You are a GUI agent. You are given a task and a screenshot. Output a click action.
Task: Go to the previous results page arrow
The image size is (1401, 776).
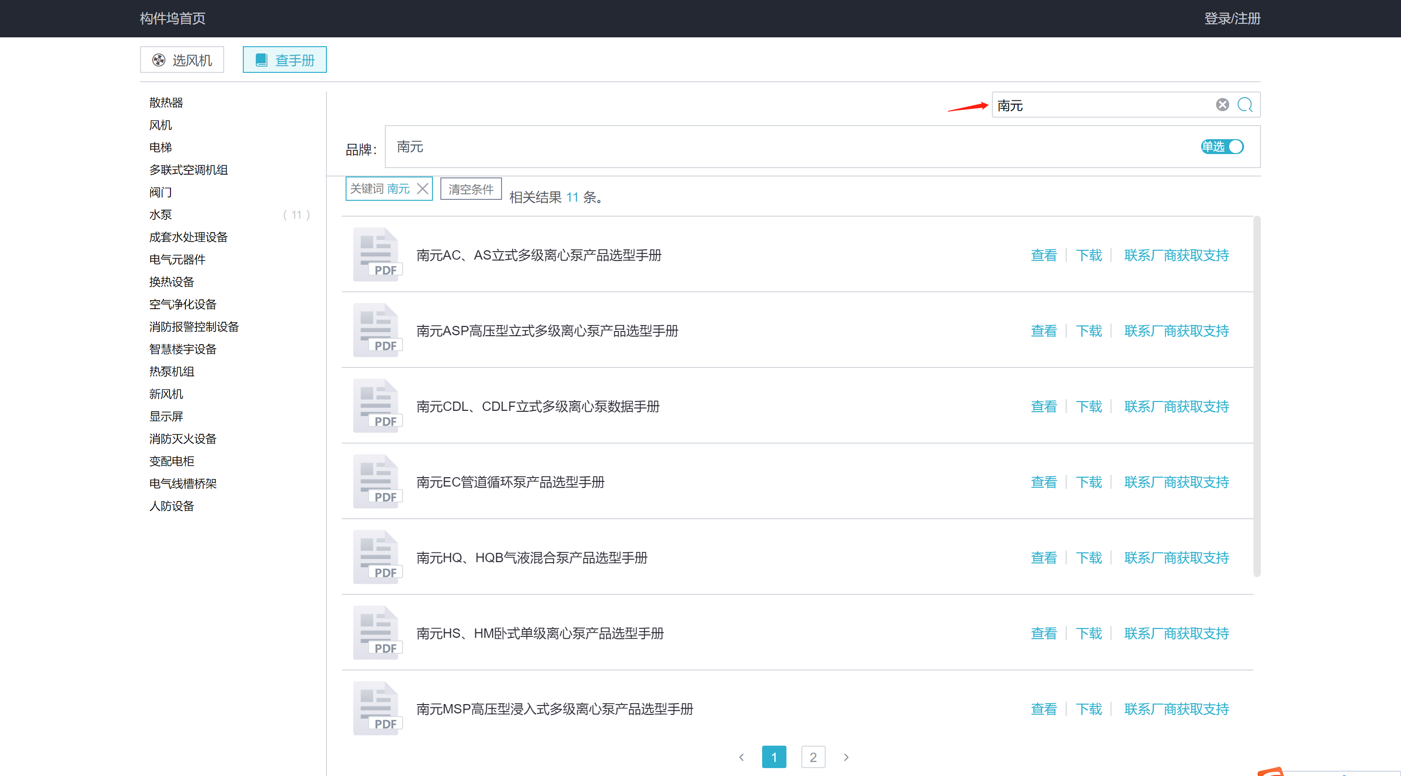(741, 756)
